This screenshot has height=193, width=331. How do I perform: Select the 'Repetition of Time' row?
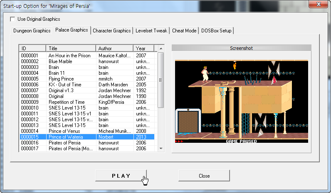click(x=87, y=102)
